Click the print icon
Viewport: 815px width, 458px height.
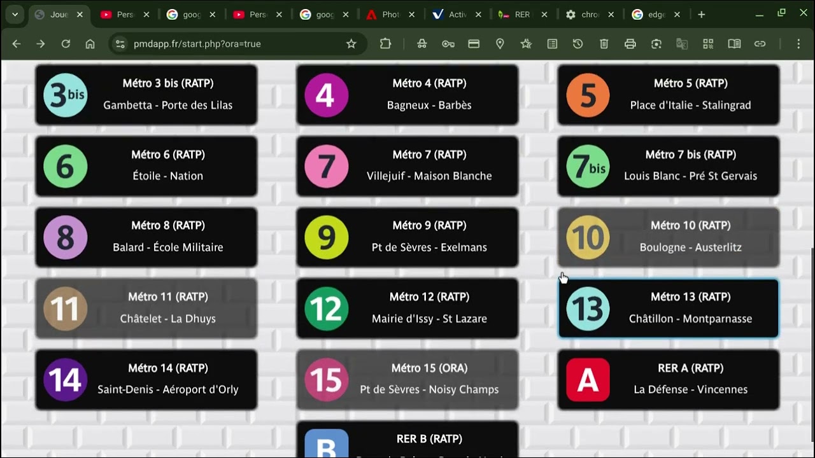point(630,44)
